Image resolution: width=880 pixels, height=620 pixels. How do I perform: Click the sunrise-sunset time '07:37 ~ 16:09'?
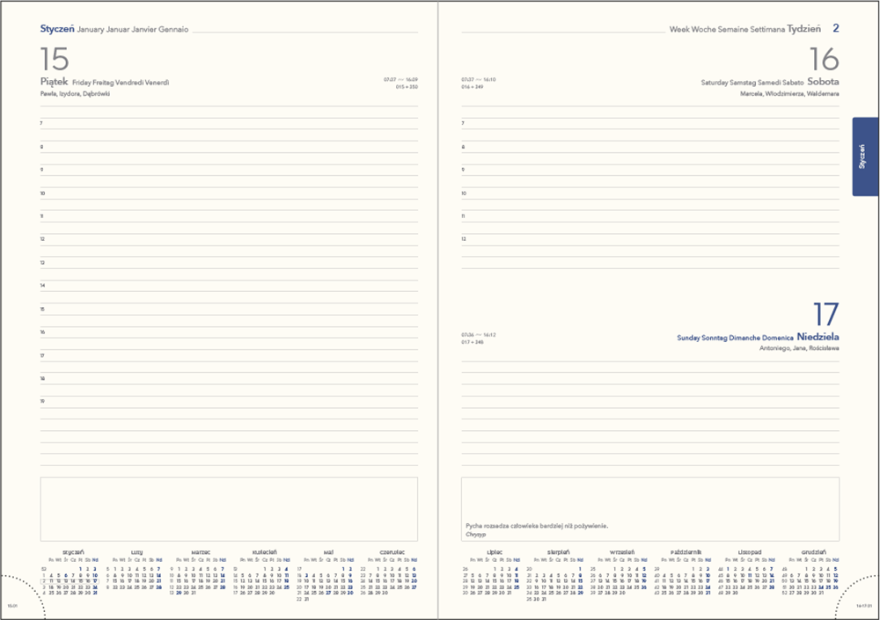(x=400, y=80)
